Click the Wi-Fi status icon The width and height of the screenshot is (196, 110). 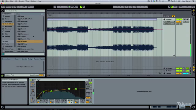coord(169,1)
